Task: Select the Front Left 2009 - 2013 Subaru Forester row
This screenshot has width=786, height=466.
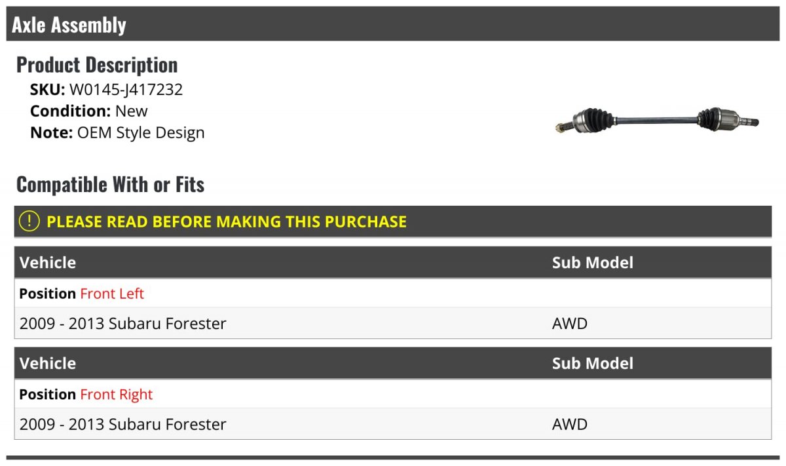Action: (393, 323)
